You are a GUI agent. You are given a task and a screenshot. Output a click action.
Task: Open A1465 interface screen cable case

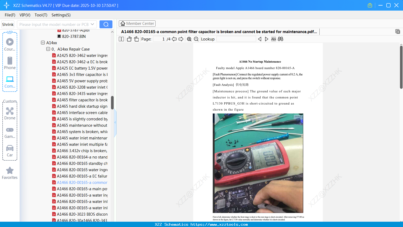[82, 112]
